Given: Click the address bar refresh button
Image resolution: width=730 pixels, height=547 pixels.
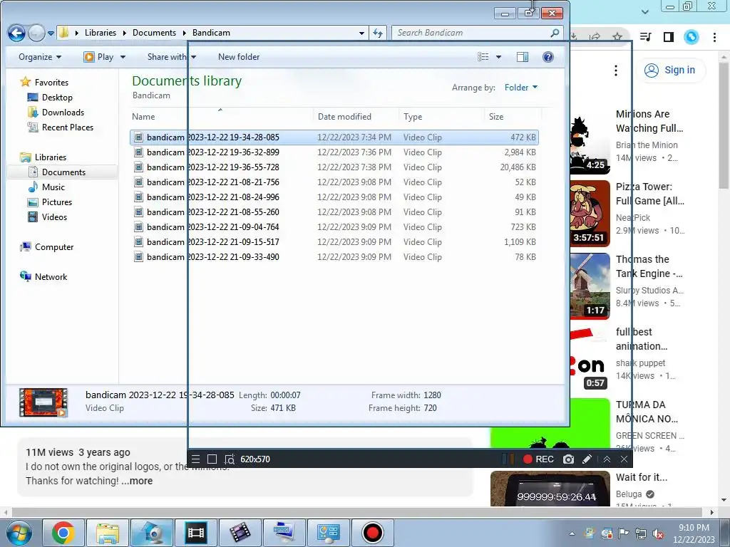Looking at the screenshot, I should pos(378,33).
